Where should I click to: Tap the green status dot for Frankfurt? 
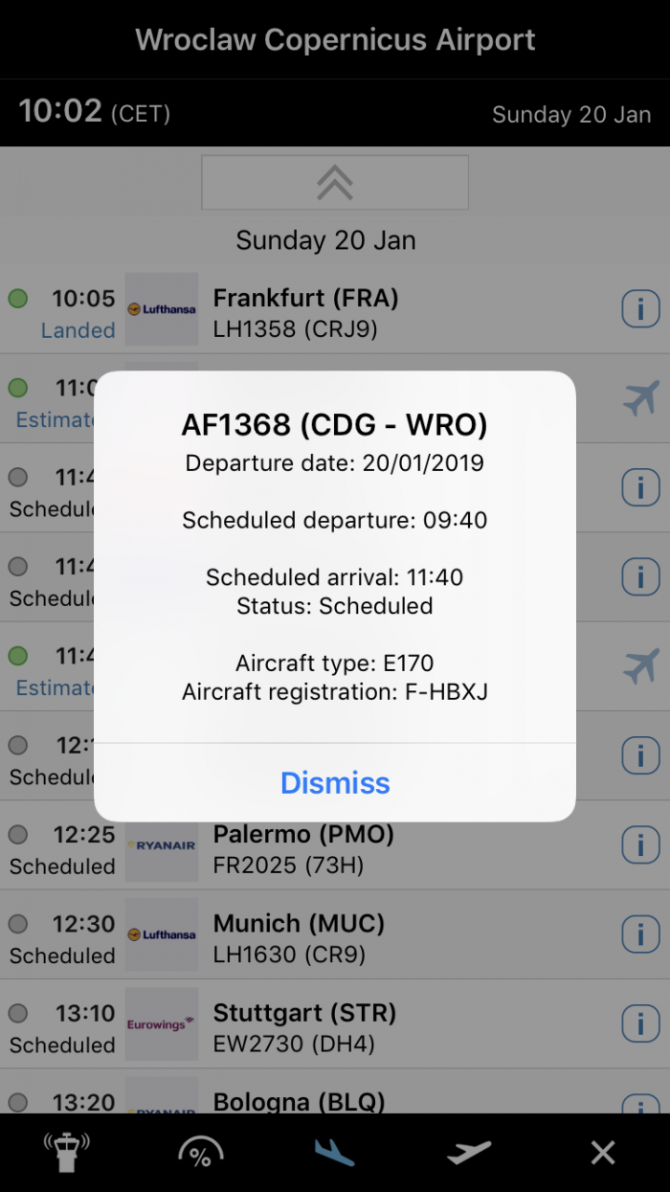17,298
